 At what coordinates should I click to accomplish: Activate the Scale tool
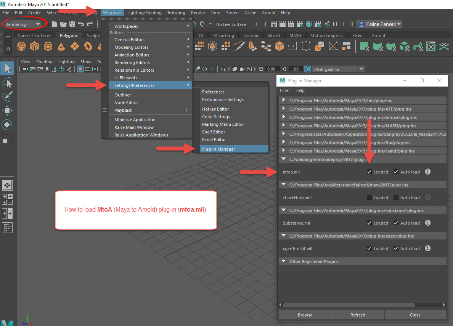tap(7, 139)
